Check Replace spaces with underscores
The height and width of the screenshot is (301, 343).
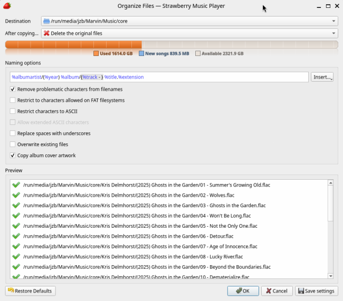tap(13, 133)
